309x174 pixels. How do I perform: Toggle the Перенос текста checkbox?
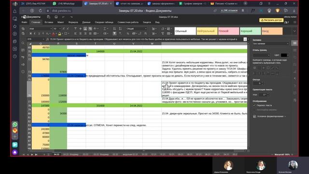[254, 105]
